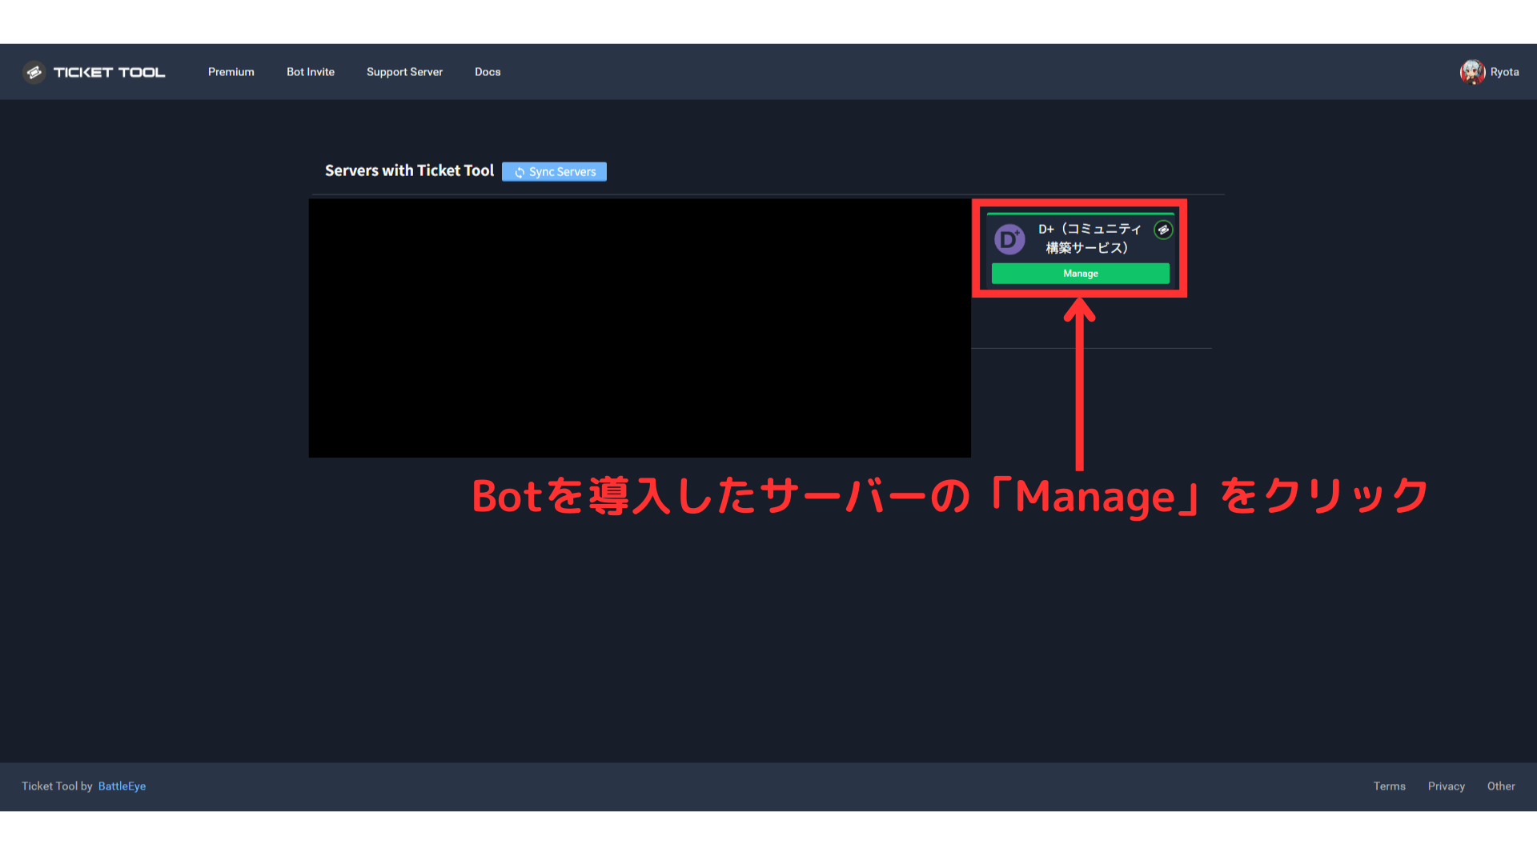Screen dimensions: 1537x864
Task: Click the purple D+ circle icon
Action: [1009, 239]
